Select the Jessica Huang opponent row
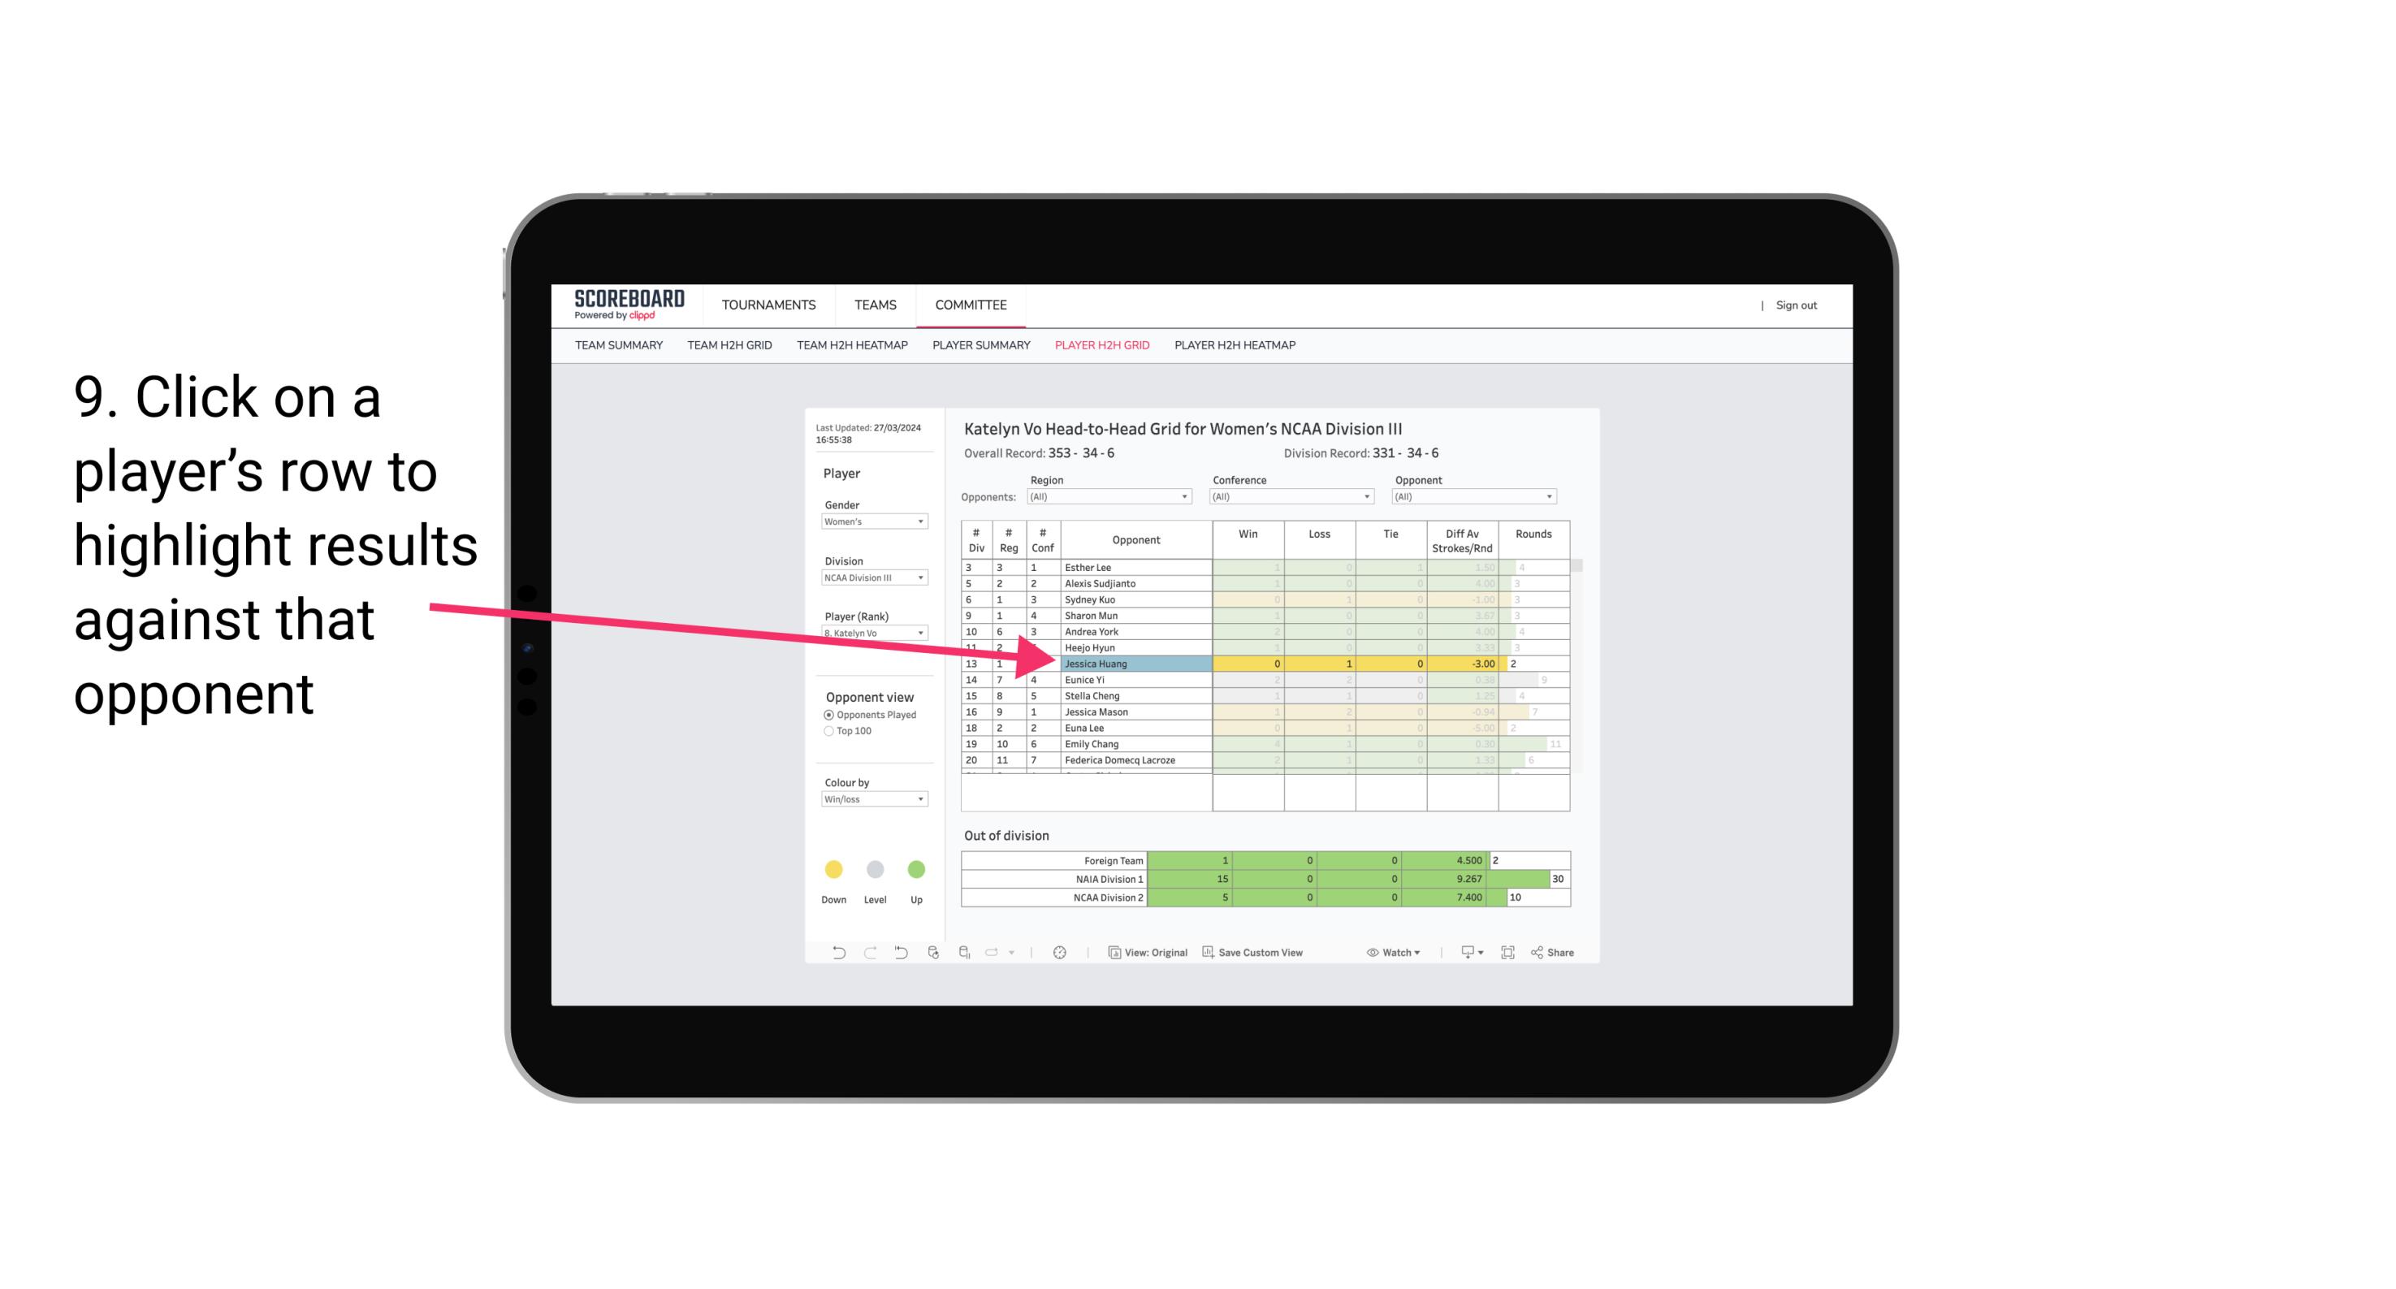Screen dimensions: 2396x1289 click(x=1135, y=664)
